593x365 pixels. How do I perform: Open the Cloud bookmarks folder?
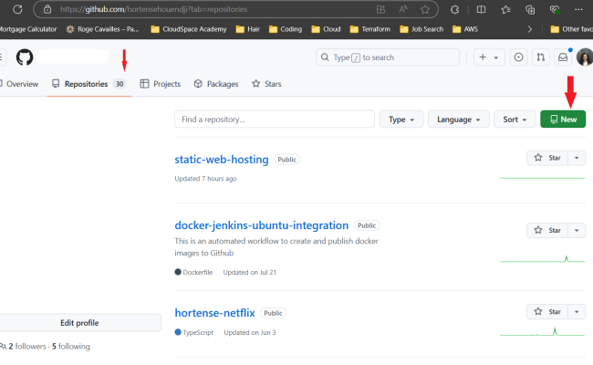pos(326,29)
